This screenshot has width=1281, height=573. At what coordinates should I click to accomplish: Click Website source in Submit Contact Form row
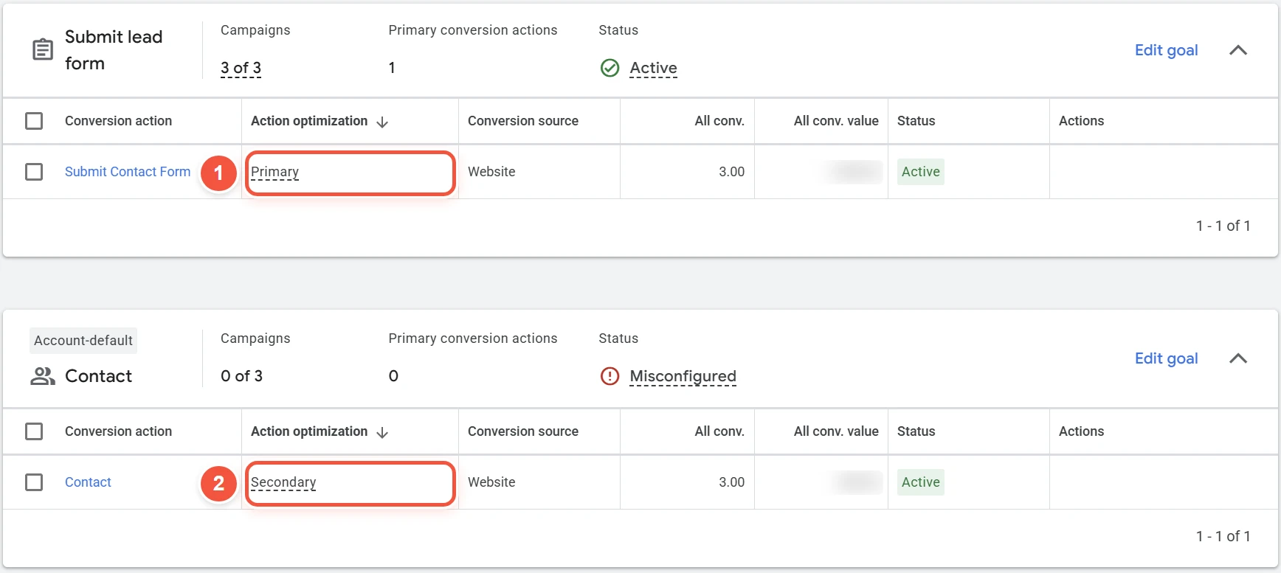491,172
